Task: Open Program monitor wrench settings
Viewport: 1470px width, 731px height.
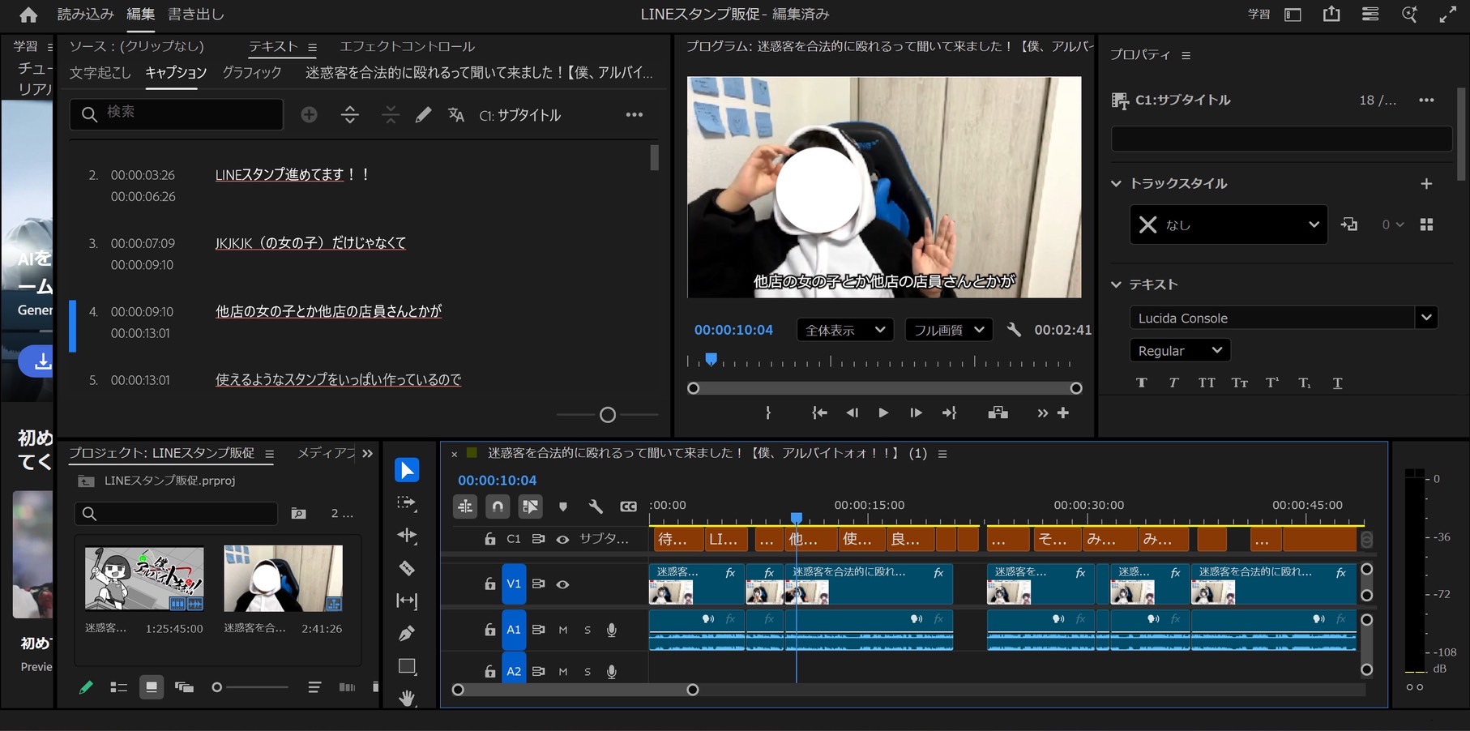Action: (x=1013, y=330)
